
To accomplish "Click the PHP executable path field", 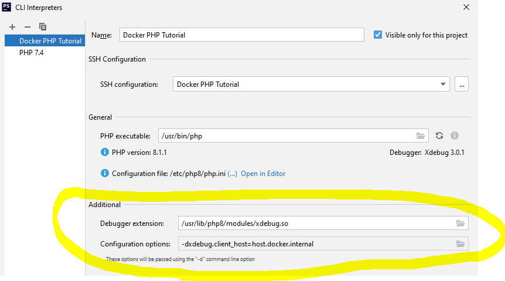I will (x=286, y=136).
